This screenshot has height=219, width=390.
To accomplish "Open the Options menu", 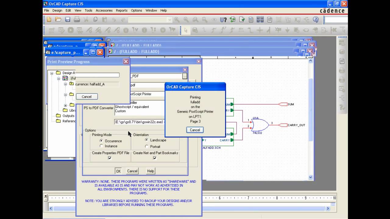I will [x=136, y=10].
